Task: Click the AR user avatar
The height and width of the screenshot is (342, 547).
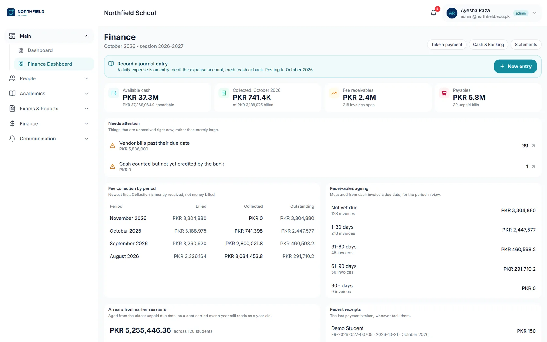Action: coord(452,13)
